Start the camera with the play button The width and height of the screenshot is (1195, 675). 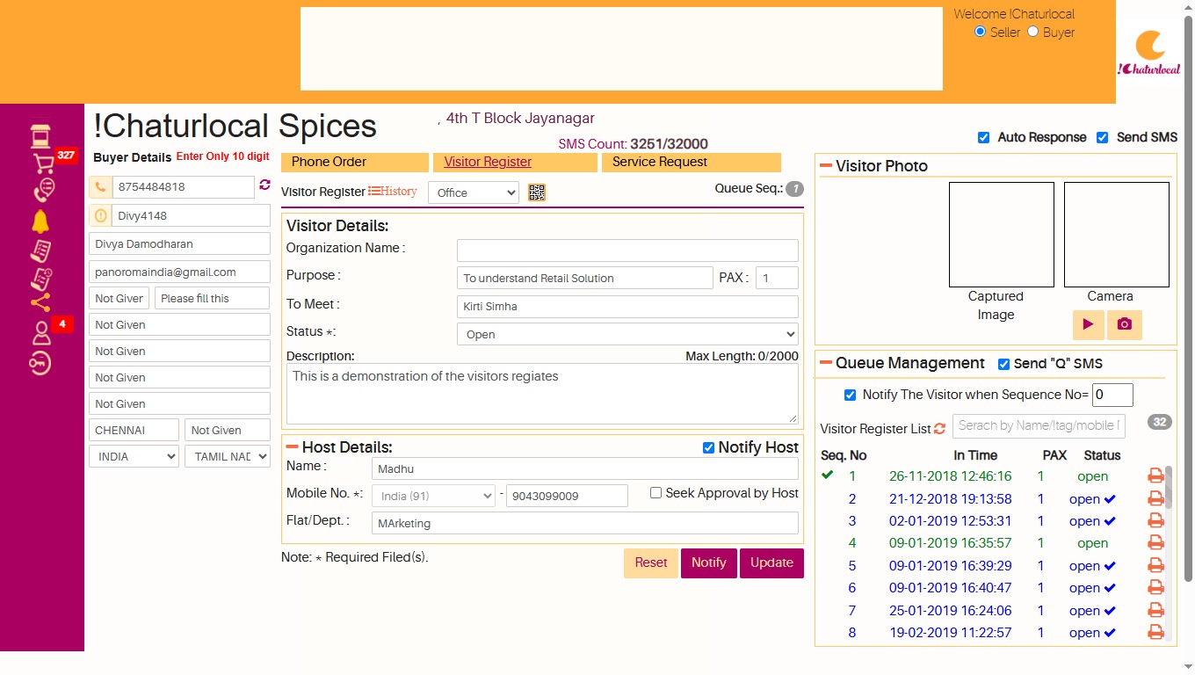1088,324
